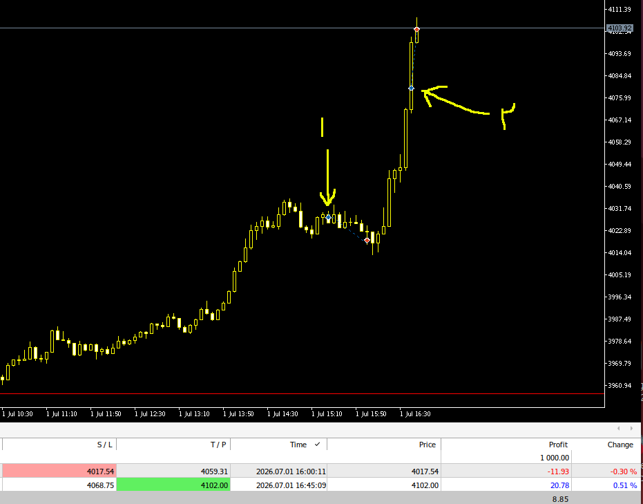The width and height of the screenshot is (643, 504).
Task: Sort by the S / L column header
Action: point(59,445)
